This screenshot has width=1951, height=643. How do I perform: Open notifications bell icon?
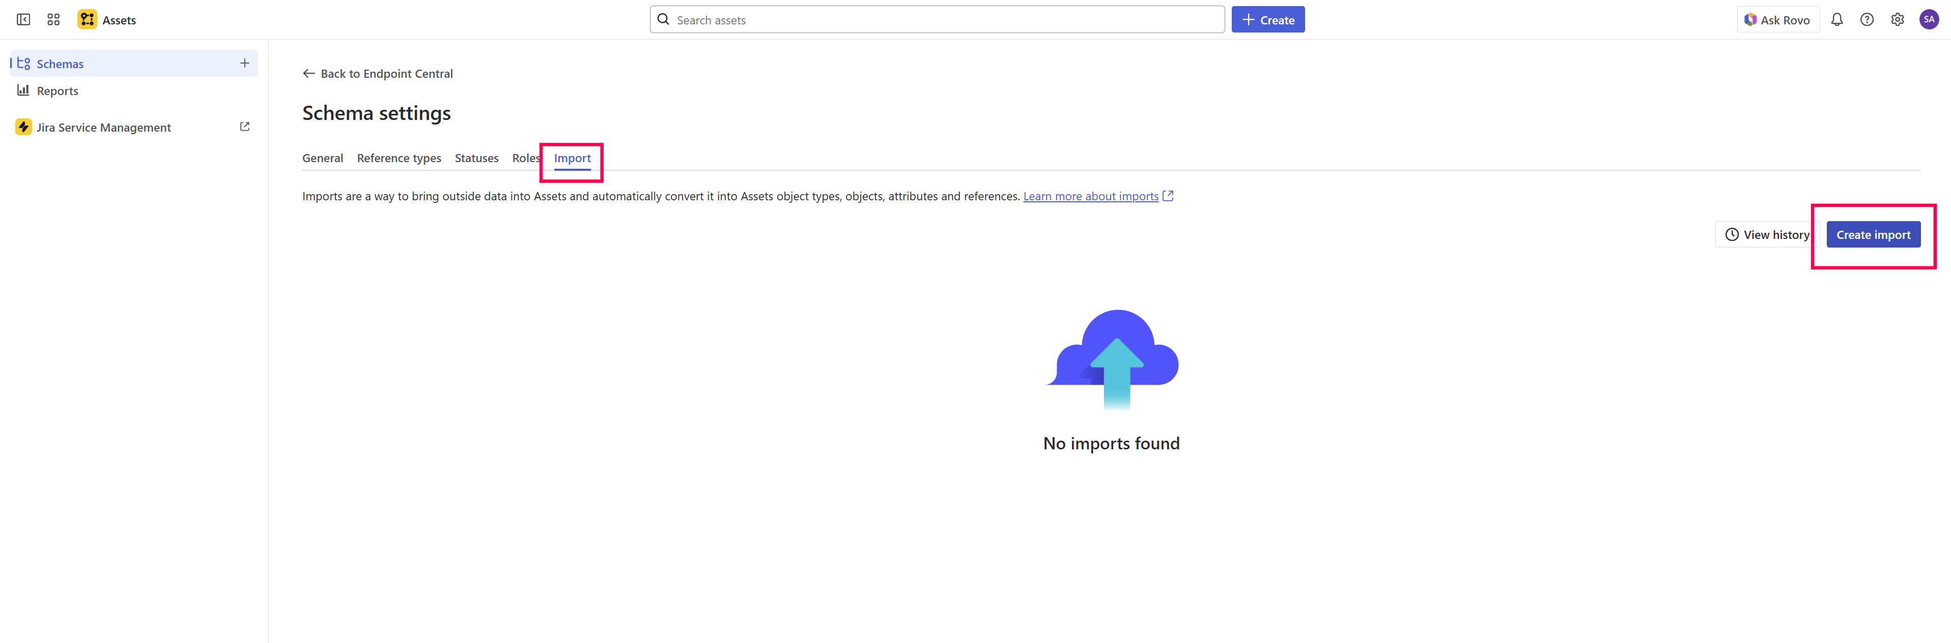(x=1836, y=20)
